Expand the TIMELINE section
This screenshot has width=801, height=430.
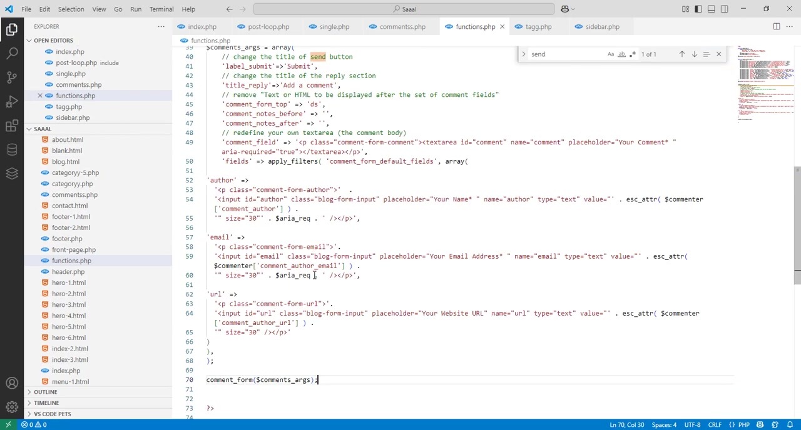46,403
